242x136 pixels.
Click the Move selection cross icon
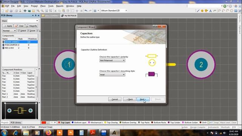[77, 11]
